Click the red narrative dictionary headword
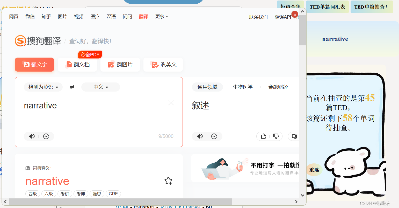The width and height of the screenshot is (399, 208). [47, 181]
